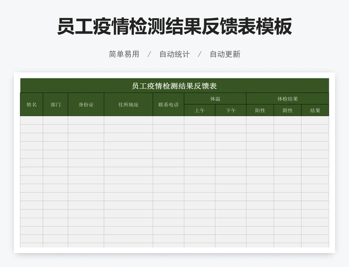Click the main heading 员工疫情检测结果反馈表模板
This screenshot has height=267, width=349.
point(174,27)
